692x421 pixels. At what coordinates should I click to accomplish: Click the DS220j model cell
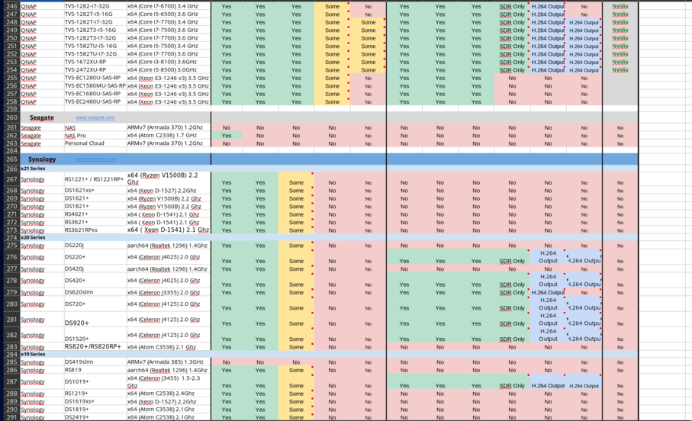(95, 245)
